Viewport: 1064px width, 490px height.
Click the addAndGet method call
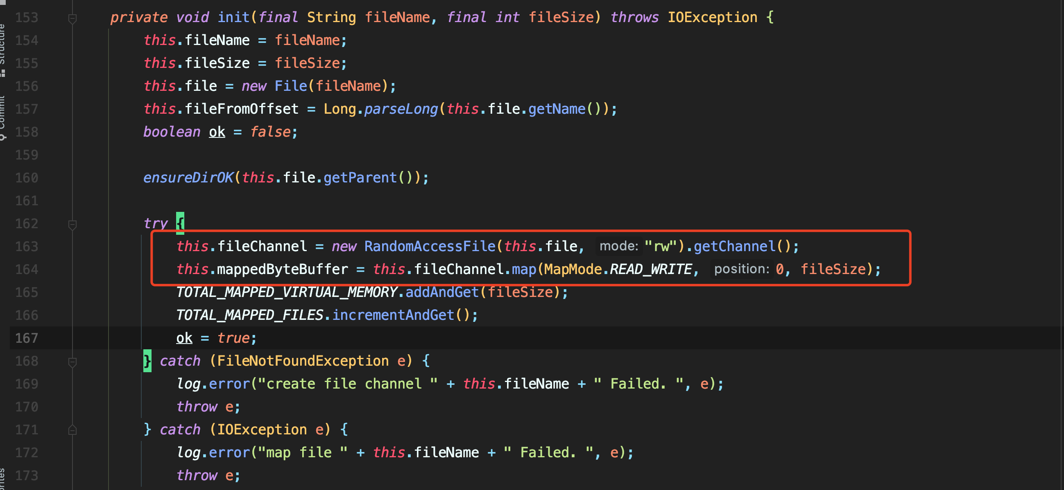click(442, 292)
